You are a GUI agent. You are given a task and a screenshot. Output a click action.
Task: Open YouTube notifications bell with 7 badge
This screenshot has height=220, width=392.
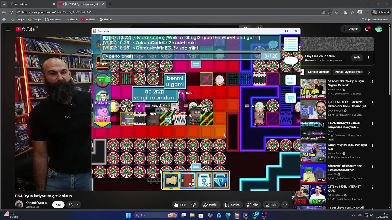[x=367, y=29]
